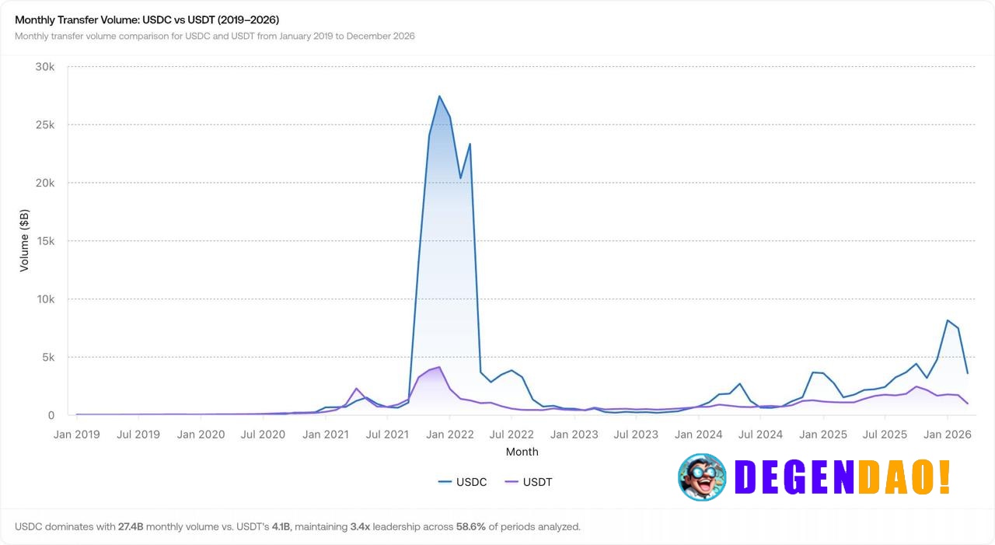995x545 pixels.
Task: Select the USDC peak near Jan 2022
Action: point(439,97)
